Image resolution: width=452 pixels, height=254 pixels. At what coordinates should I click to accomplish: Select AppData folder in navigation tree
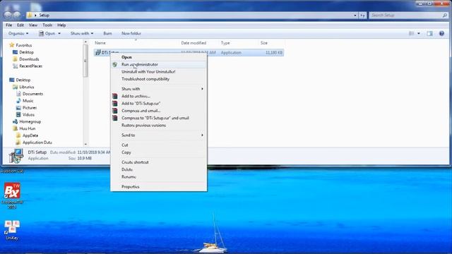30,135
